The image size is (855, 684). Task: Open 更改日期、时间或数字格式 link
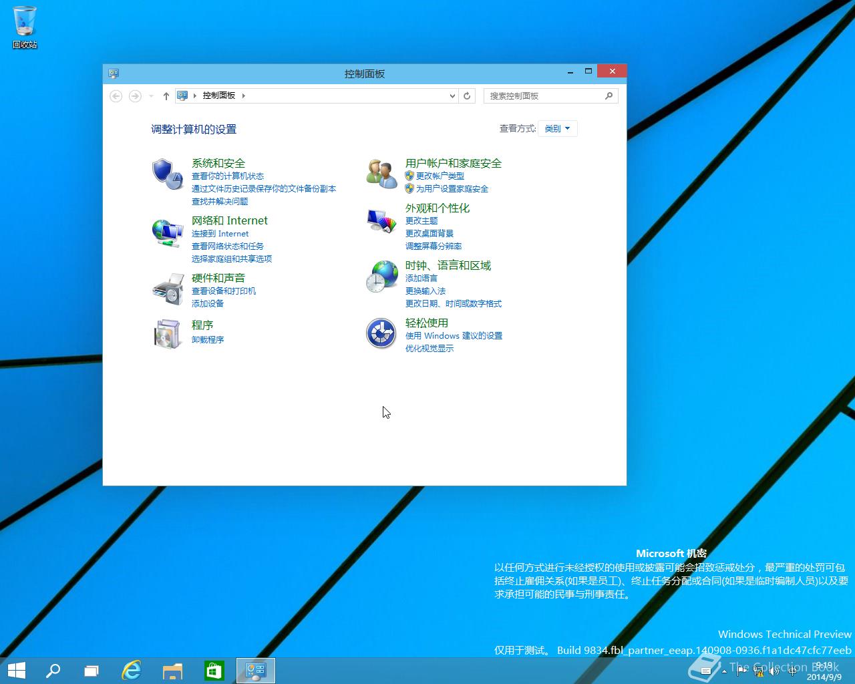pos(454,303)
